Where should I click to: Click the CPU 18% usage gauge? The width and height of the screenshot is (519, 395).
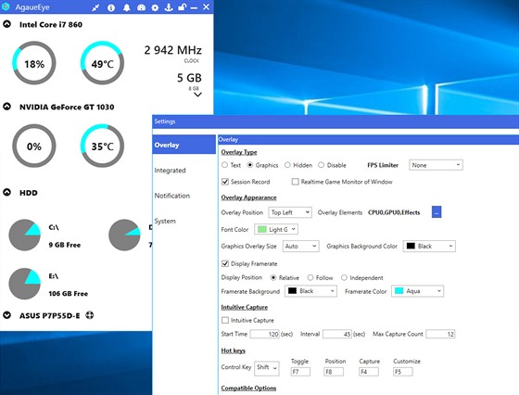(33, 63)
